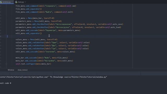
Task: Click the edit_menu.add_separator() line
Action: pos(29,33)
